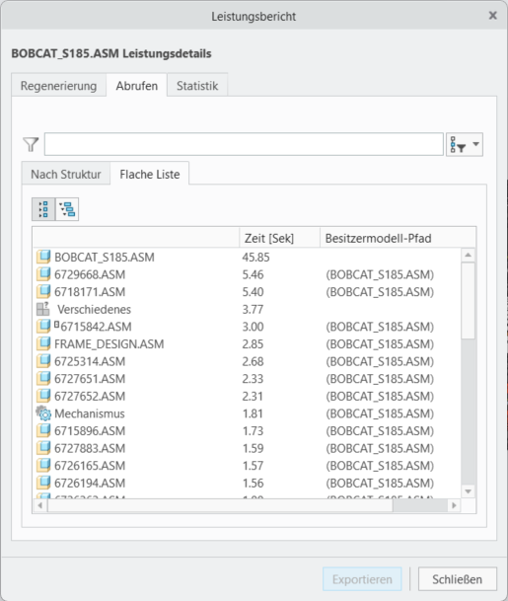The width and height of the screenshot is (508, 601).
Task: Click owner path of FRAME_DESIGN.ASM row
Action: (x=380, y=344)
